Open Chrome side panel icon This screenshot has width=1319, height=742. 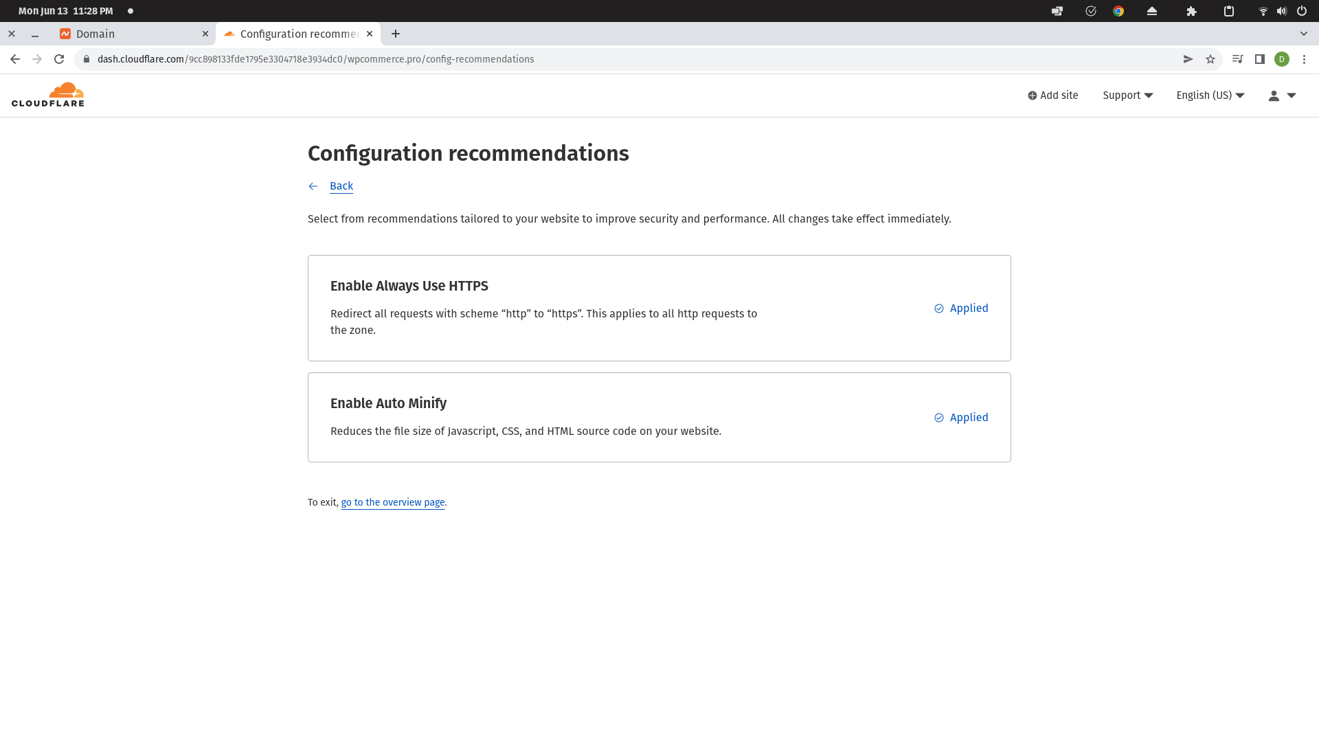(x=1260, y=59)
